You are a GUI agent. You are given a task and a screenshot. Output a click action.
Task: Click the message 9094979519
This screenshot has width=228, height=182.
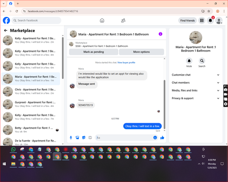click(x=86, y=105)
